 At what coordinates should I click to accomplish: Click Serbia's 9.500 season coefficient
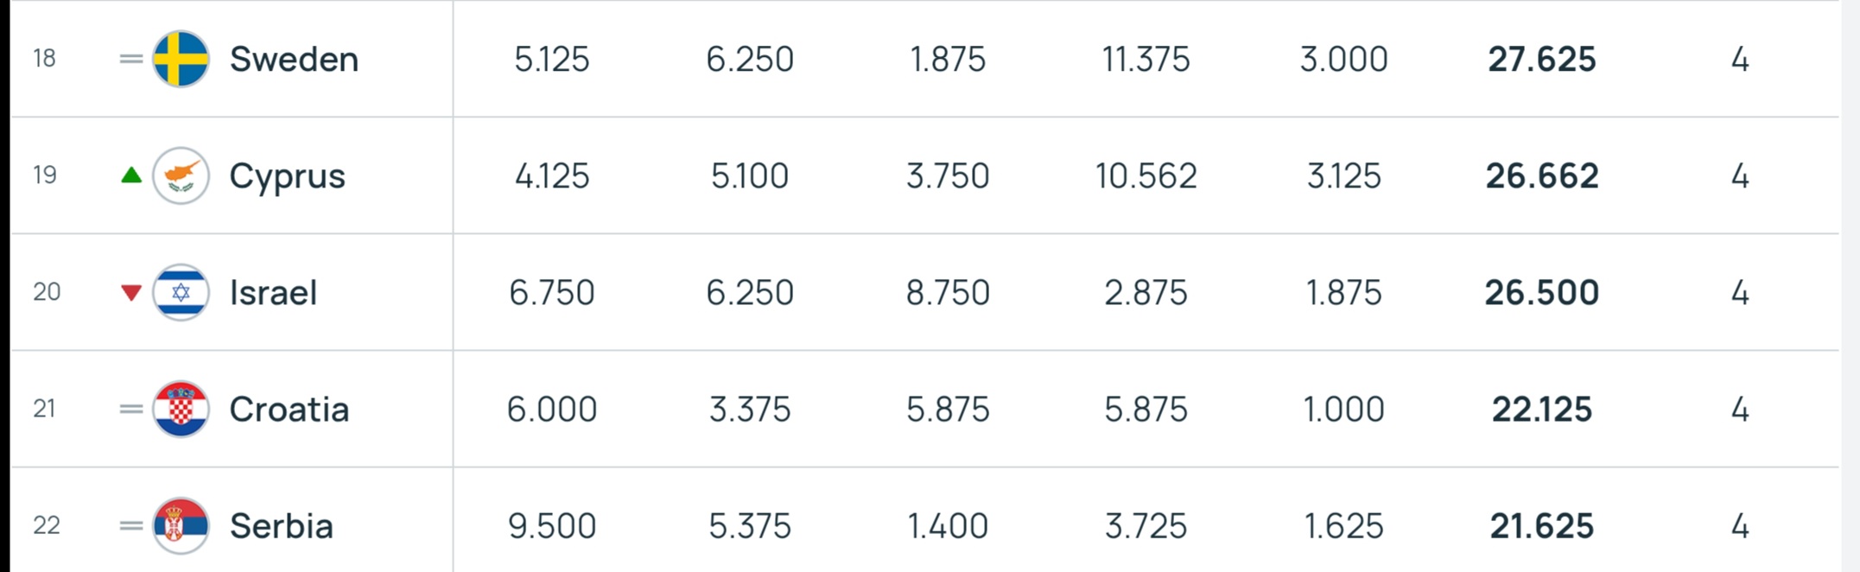click(x=552, y=525)
